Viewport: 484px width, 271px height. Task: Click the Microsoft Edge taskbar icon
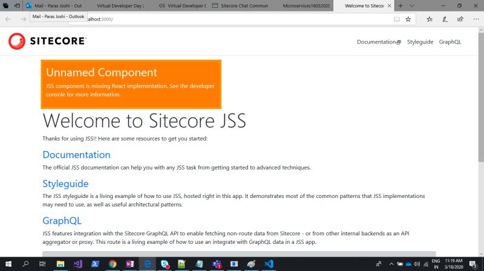(148, 264)
